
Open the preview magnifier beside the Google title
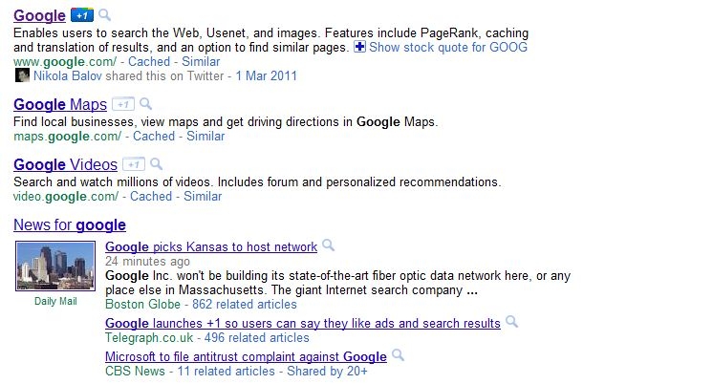click(104, 15)
